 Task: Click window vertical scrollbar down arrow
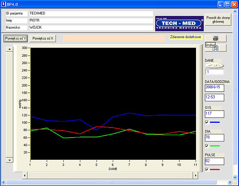point(235,177)
